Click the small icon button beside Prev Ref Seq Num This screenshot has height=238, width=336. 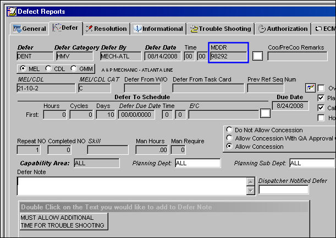[x=310, y=88]
